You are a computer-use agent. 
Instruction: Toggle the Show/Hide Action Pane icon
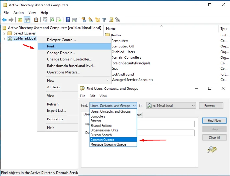click(75, 20)
